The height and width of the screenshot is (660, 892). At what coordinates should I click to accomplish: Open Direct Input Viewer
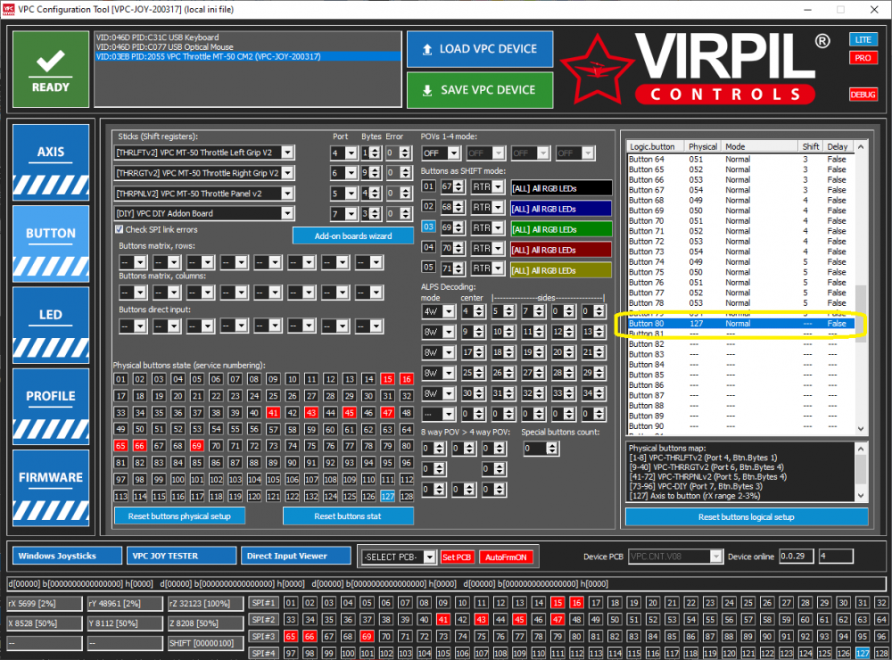(x=296, y=556)
